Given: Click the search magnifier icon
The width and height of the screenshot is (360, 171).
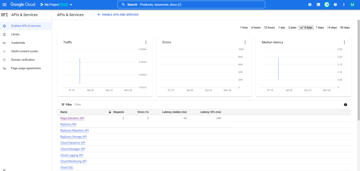Looking at the screenshot, I should (123, 5).
